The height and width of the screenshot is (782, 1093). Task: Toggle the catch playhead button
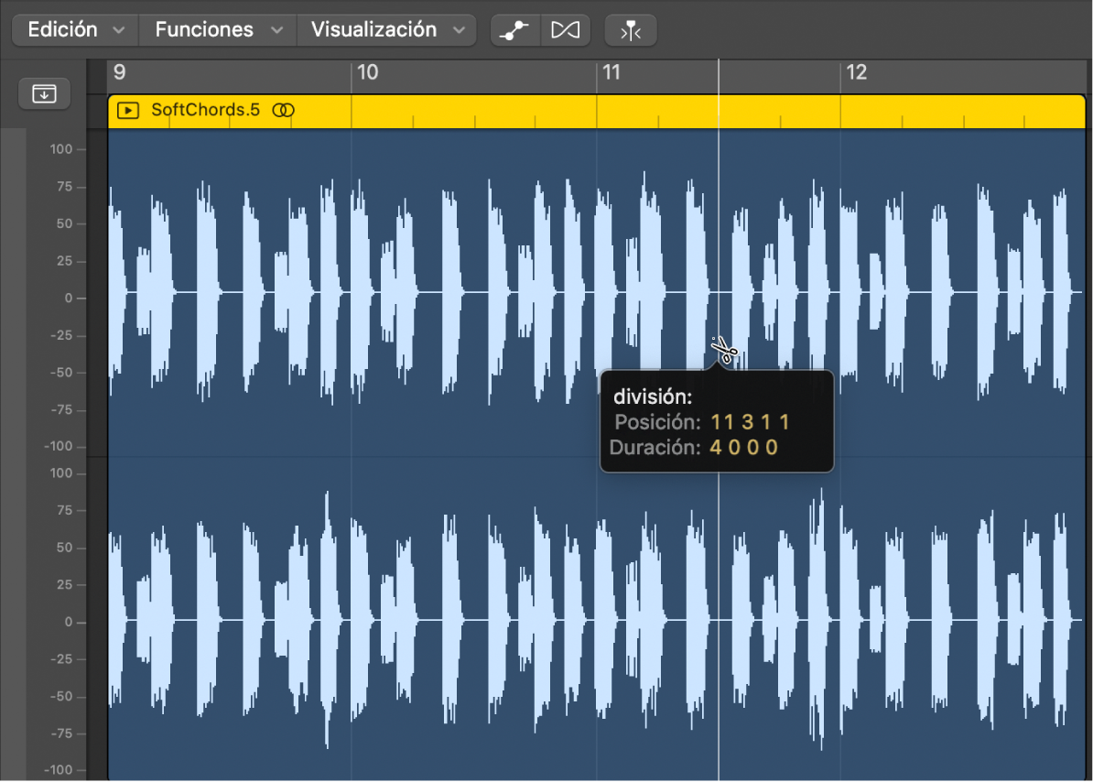point(630,30)
